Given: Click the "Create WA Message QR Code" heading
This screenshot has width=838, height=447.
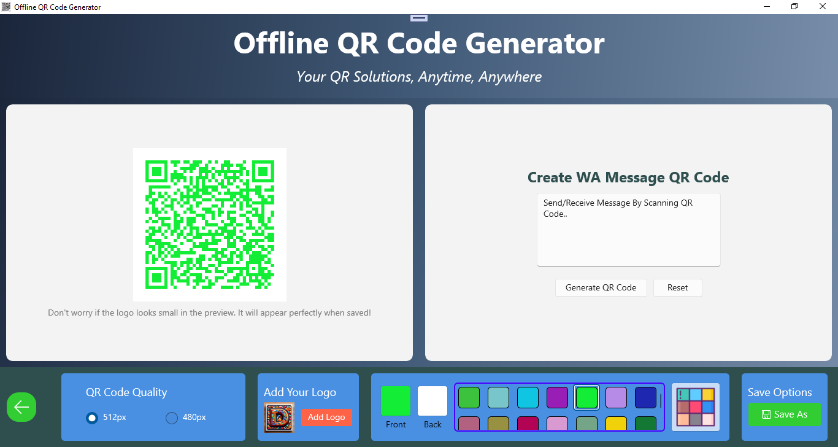Looking at the screenshot, I should pos(628,177).
